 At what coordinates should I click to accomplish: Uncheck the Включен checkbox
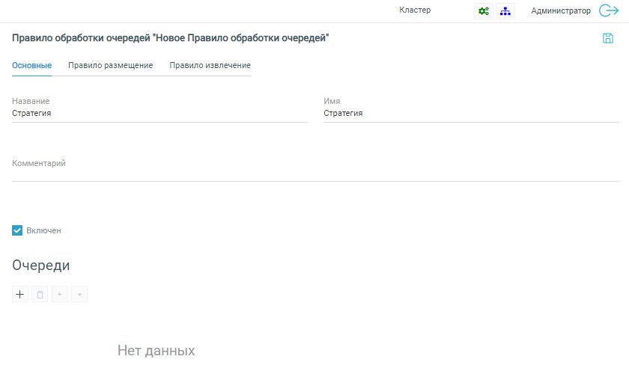click(17, 230)
